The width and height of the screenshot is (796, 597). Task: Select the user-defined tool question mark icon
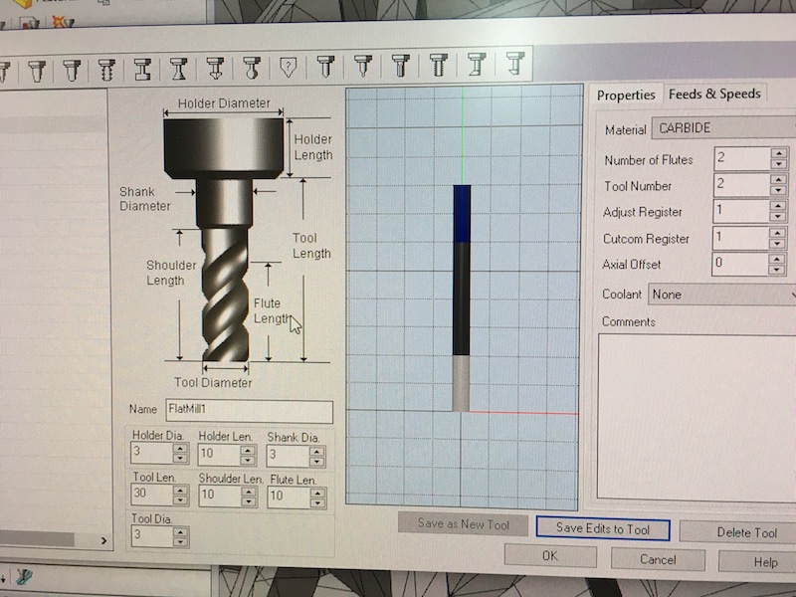(x=288, y=67)
